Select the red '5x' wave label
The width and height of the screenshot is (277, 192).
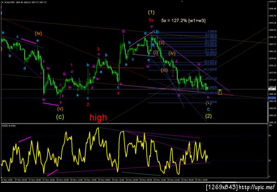tap(151, 20)
